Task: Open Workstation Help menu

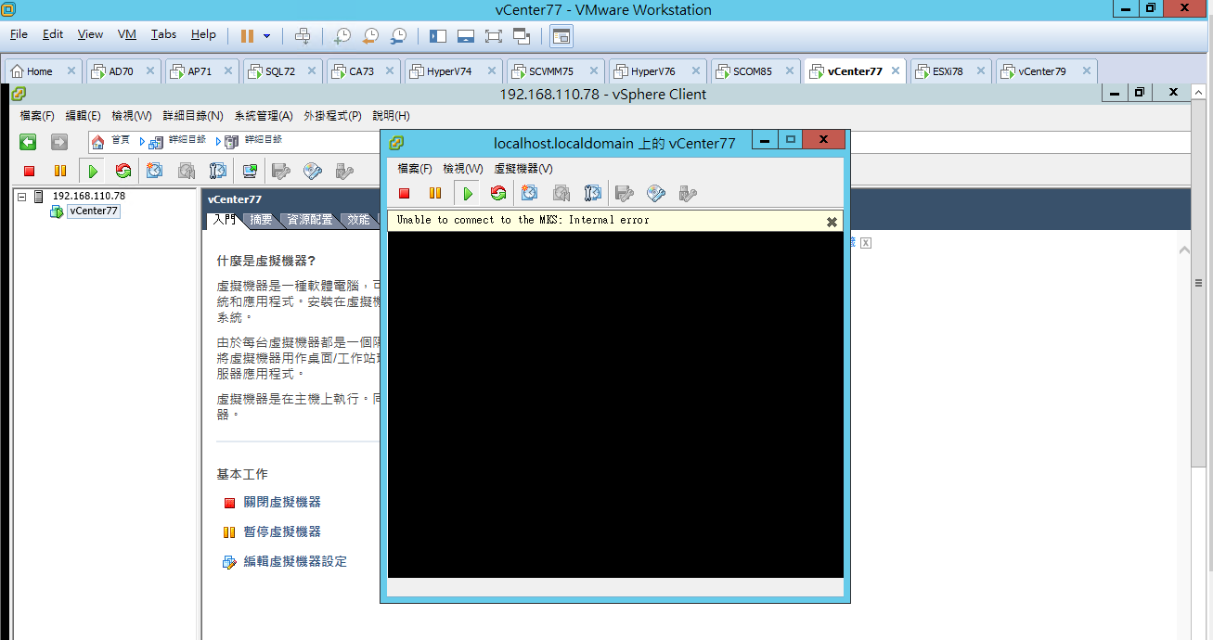Action: tap(203, 34)
